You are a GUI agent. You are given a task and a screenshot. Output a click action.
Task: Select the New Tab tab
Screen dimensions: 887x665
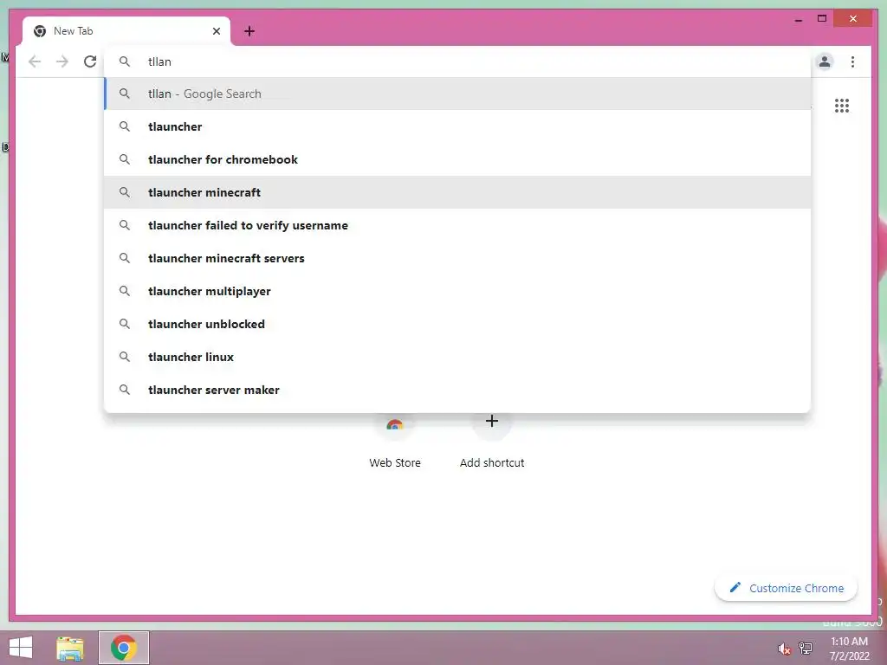pos(127,31)
